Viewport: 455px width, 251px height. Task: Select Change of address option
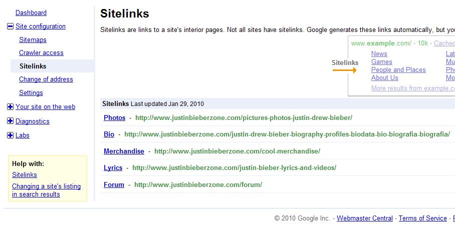tap(46, 79)
